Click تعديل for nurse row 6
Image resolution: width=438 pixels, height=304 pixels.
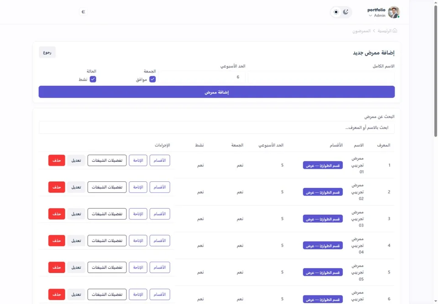pyautogui.click(x=76, y=294)
